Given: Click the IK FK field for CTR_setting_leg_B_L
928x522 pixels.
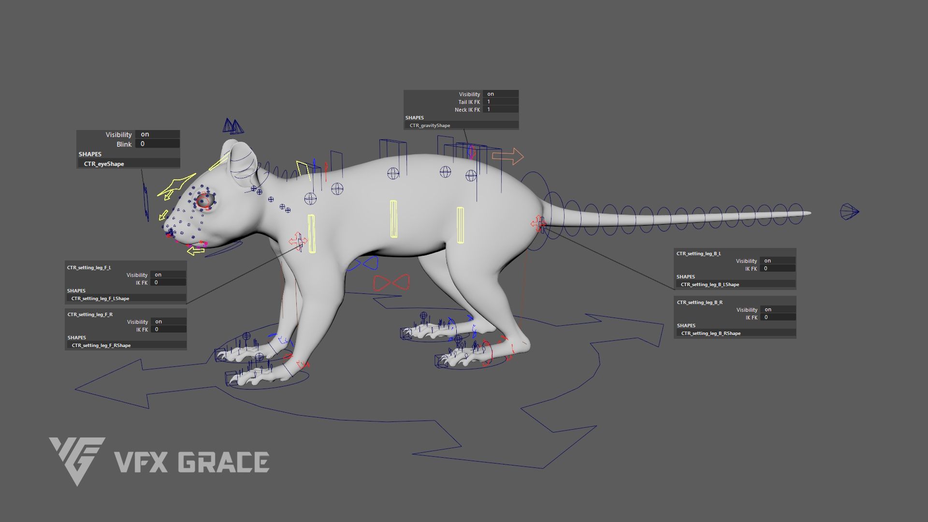Looking at the screenshot, I should 778,268.
